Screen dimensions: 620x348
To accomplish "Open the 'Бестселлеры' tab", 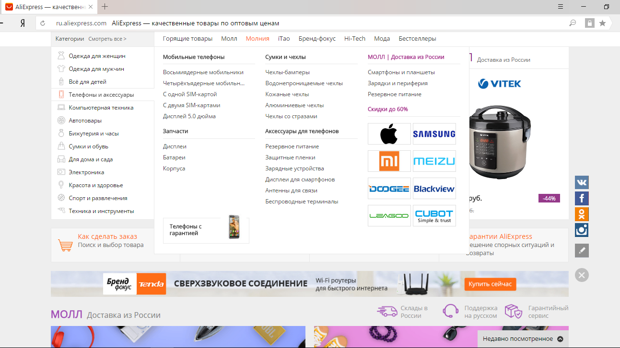I will (x=418, y=39).
